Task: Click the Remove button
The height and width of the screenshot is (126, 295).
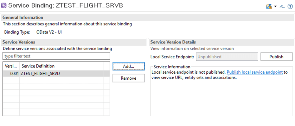Action: 129,78
